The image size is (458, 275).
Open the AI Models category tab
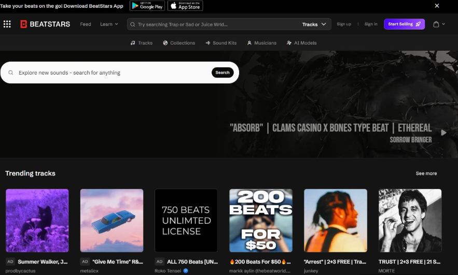tap(302, 43)
